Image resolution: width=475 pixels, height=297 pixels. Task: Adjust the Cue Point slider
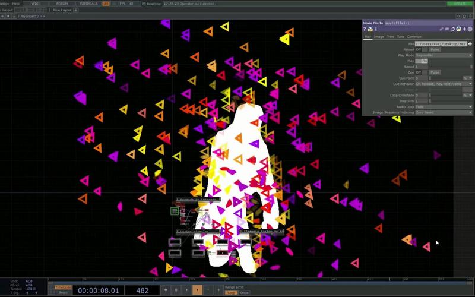(x=445, y=78)
